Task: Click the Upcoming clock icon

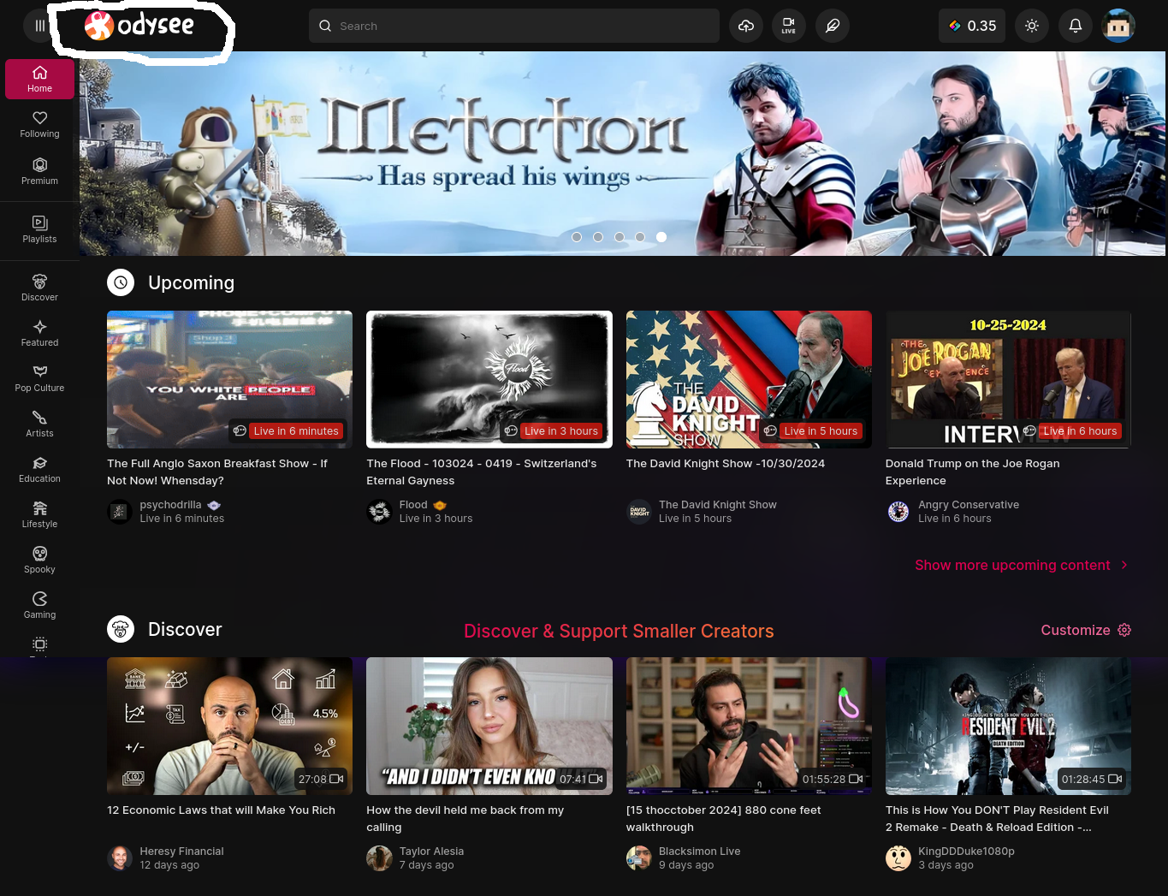Action: click(121, 282)
